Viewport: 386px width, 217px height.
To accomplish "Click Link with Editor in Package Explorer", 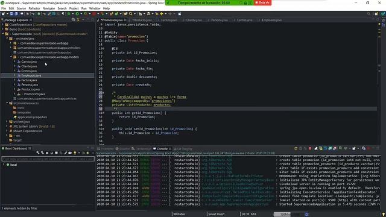I will click(x=78, y=20).
